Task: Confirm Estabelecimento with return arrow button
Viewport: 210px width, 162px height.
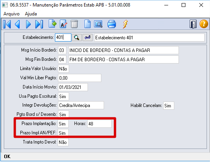Action: [88, 37]
